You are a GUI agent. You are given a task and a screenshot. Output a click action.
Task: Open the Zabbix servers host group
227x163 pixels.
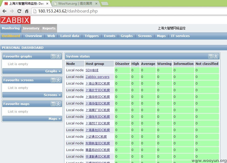[x=97, y=77]
